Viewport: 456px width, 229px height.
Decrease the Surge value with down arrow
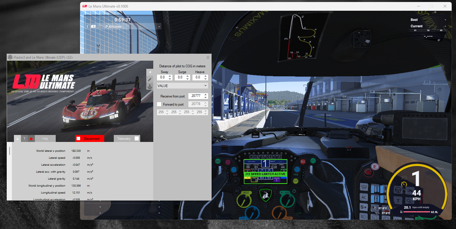pos(188,79)
